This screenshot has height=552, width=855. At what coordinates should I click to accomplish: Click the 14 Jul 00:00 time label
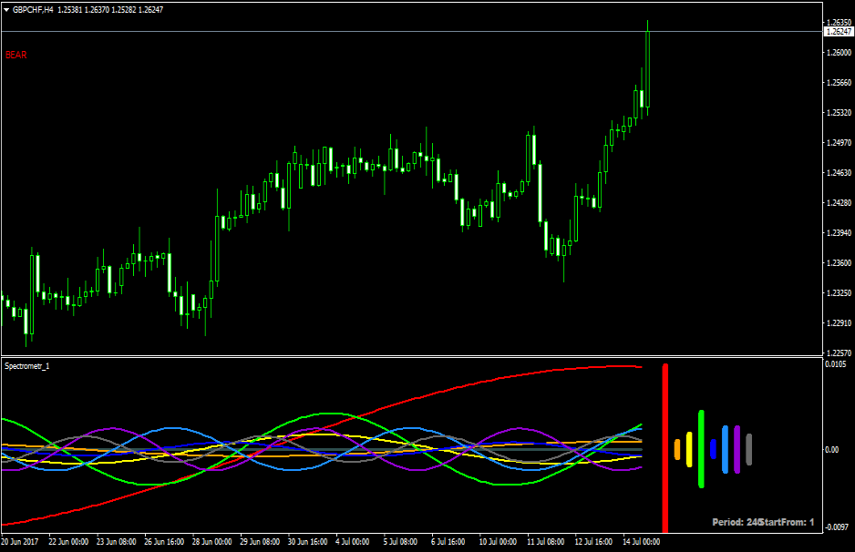point(641,541)
